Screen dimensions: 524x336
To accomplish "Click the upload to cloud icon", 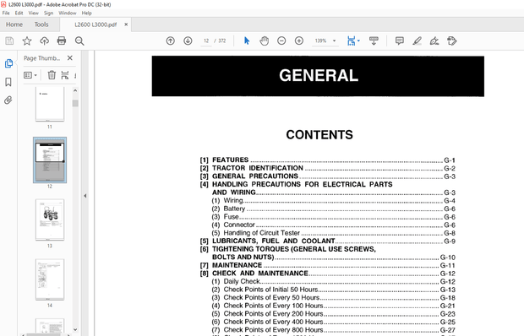I will pos(44,41).
